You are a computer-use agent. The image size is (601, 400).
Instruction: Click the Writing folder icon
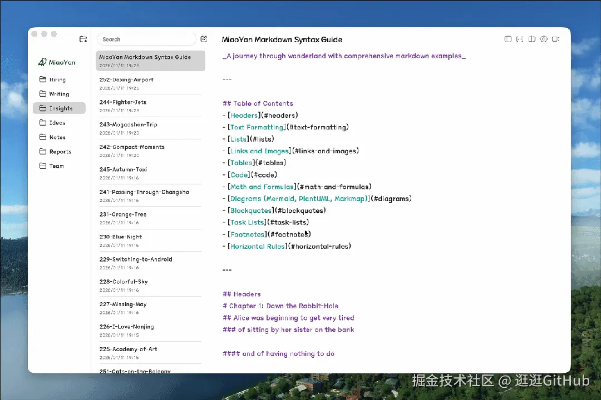[43, 94]
